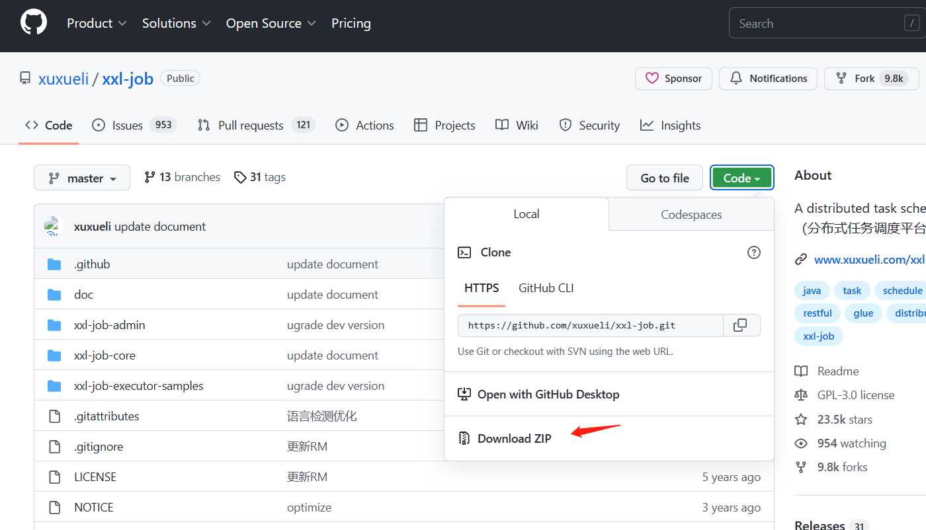
Task: Fork the repository with Fork button
Action: coord(871,79)
